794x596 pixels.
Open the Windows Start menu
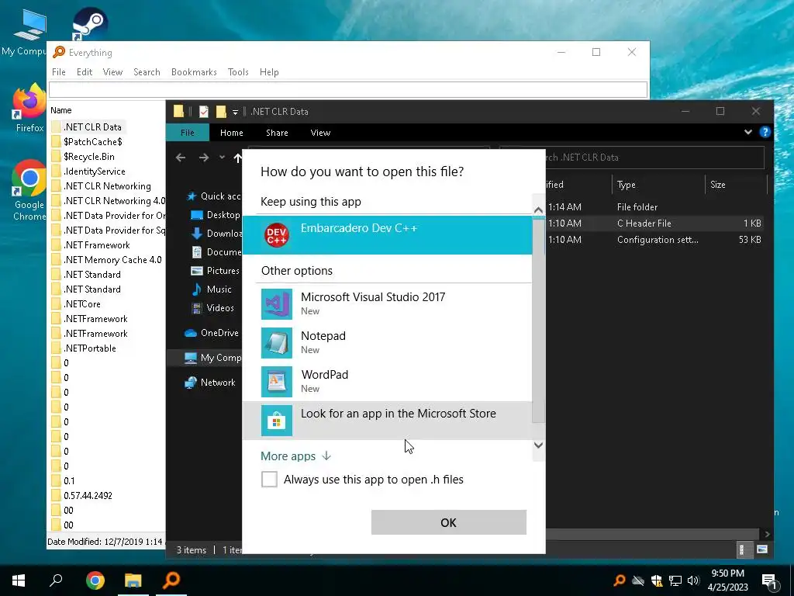[19, 580]
